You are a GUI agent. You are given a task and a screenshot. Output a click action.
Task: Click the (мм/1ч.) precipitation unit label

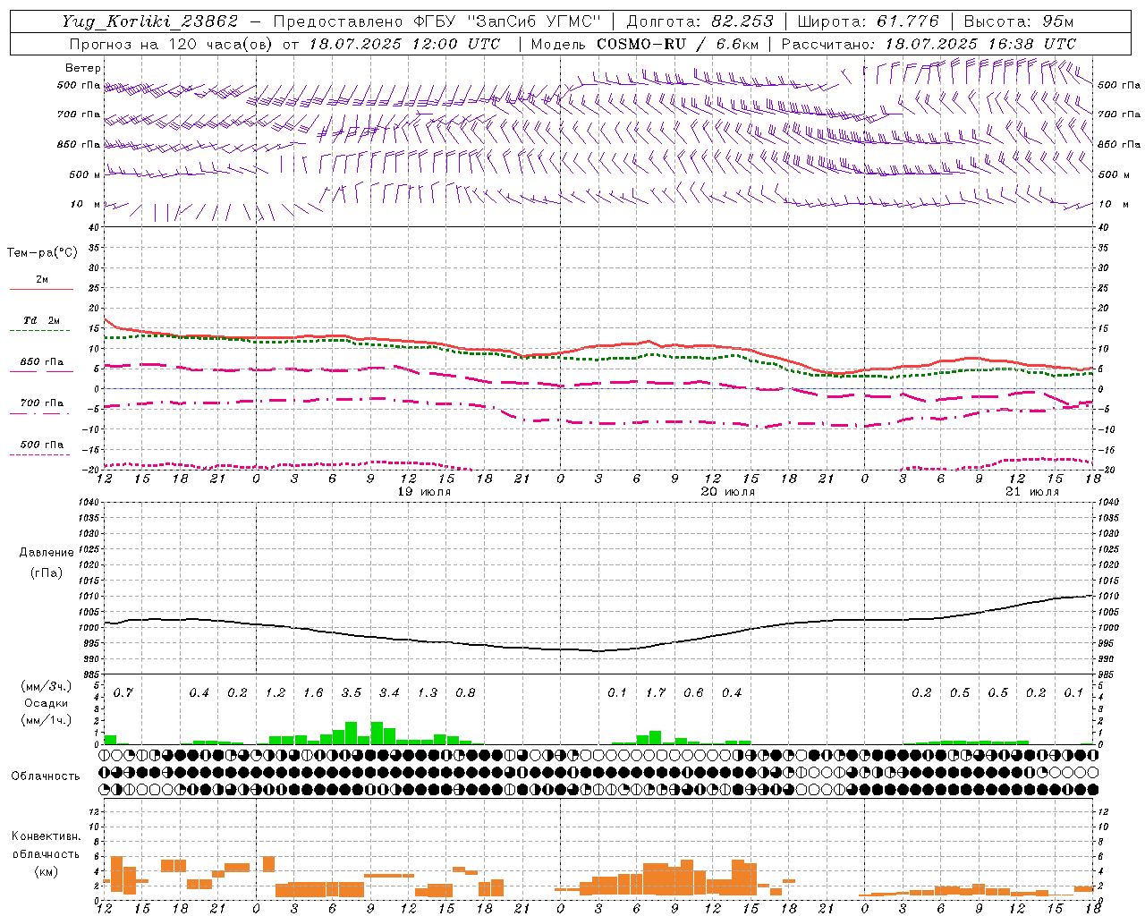tap(47, 721)
